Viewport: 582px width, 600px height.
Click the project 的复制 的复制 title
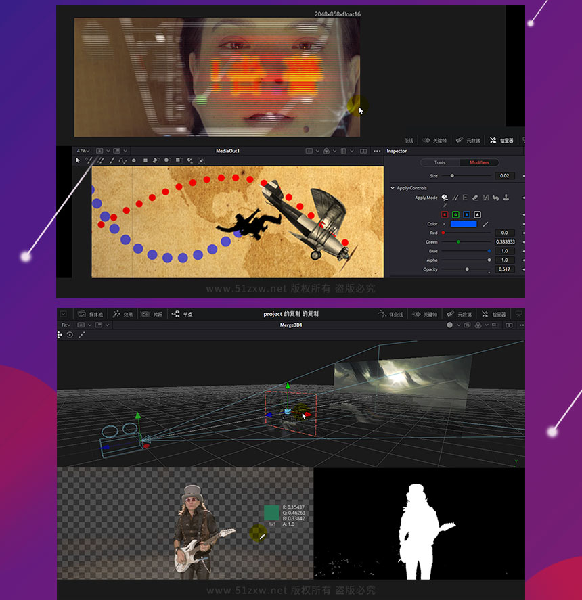coord(291,314)
